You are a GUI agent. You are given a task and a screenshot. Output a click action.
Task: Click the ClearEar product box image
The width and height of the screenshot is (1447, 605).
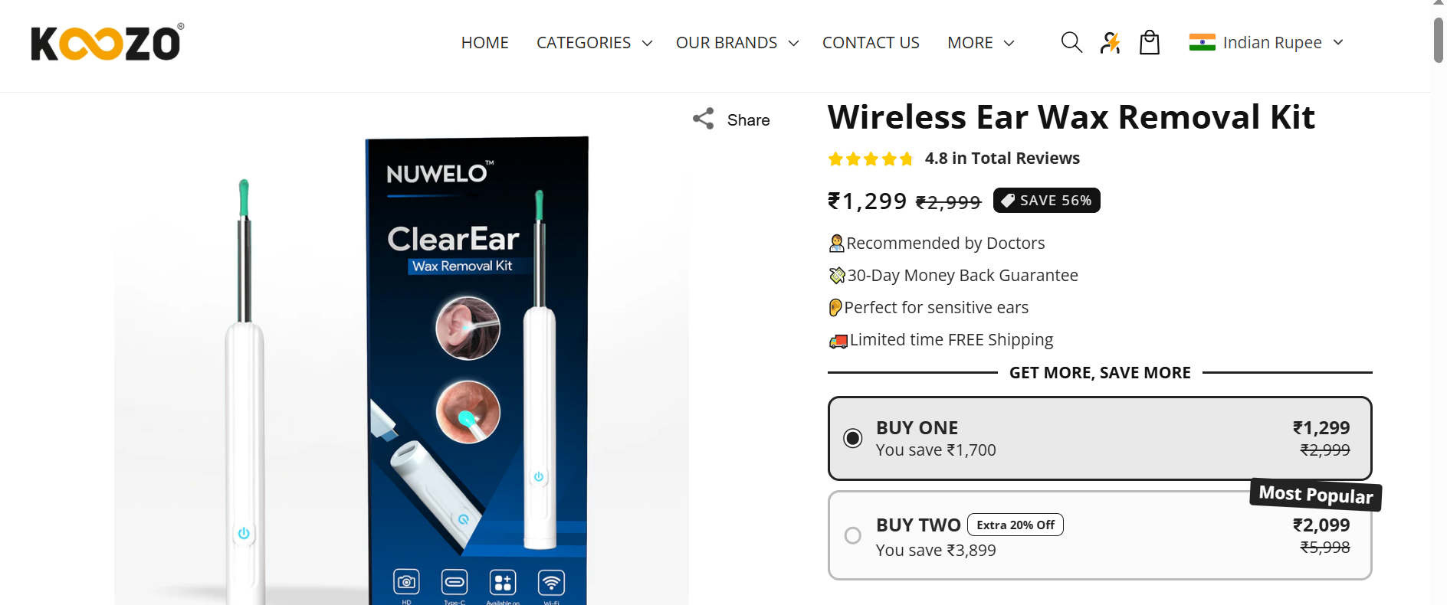(x=476, y=368)
